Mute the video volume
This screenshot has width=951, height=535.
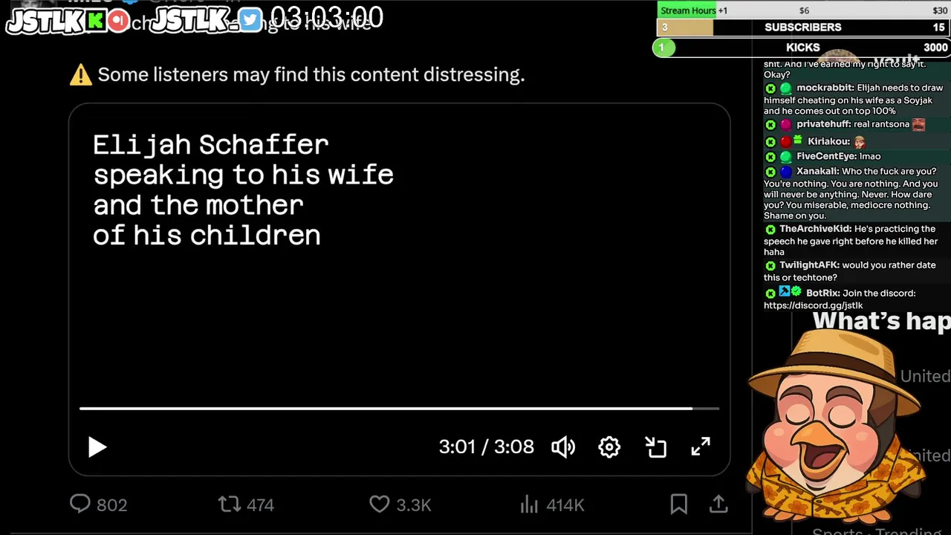563,447
